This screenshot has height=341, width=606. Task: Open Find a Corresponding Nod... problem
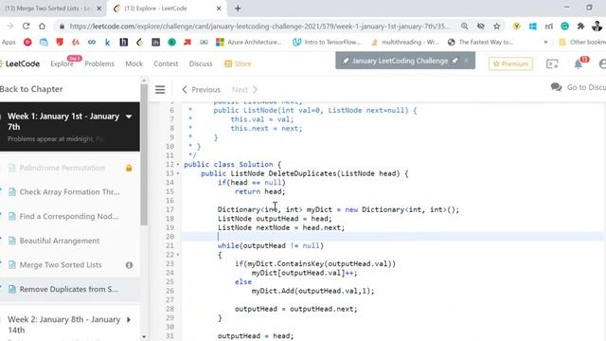pyautogui.click(x=69, y=217)
